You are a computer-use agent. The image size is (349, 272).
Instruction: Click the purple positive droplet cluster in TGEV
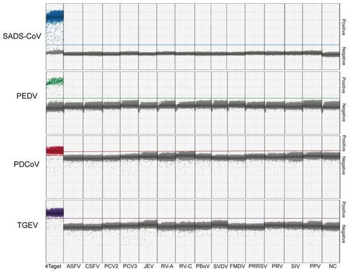(x=55, y=212)
